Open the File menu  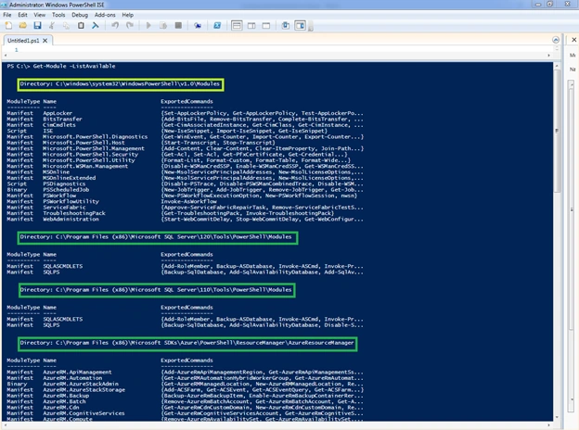tap(7, 15)
